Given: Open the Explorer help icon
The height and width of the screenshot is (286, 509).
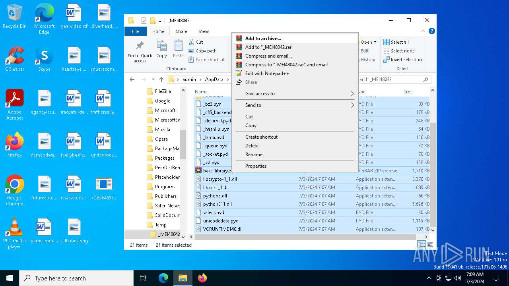Looking at the screenshot, I should [431, 31].
